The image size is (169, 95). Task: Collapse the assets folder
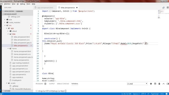tap(13, 83)
